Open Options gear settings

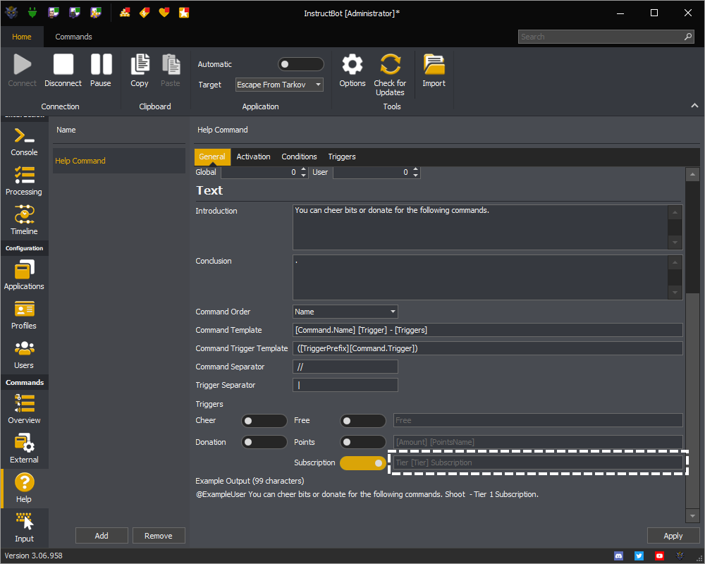coord(352,64)
